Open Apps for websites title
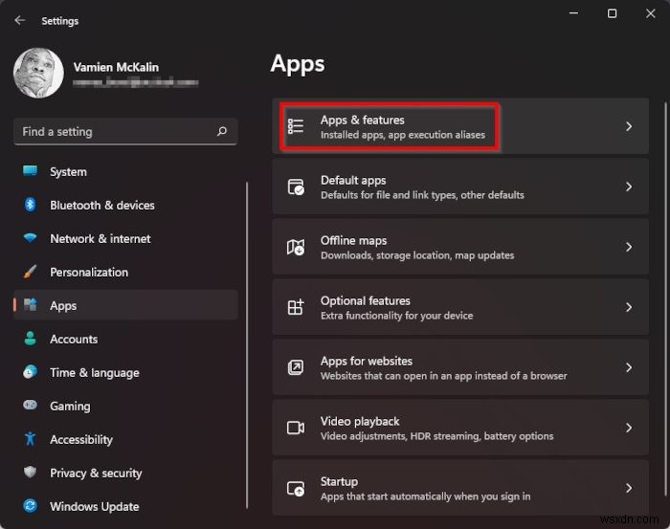This screenshot has width=670, height=529. click(367, 361)
